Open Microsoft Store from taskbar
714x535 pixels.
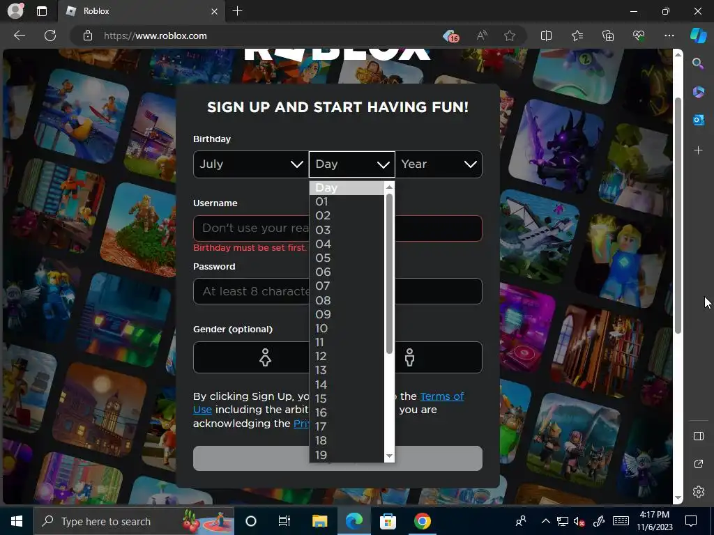point(388,521)
